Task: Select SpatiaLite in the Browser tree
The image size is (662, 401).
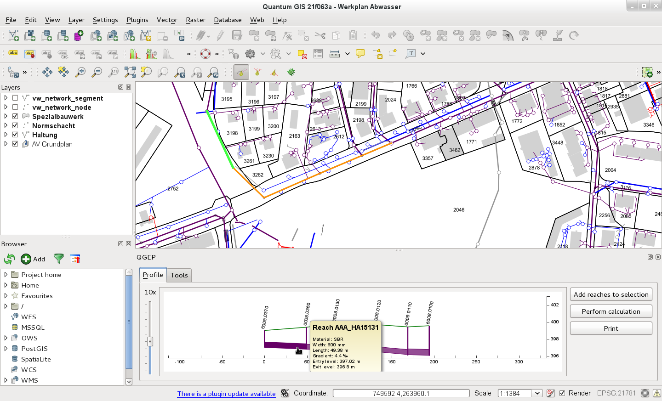Action: [x=36, y=359]
